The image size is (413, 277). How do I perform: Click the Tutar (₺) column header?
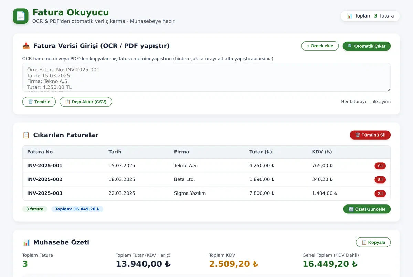coord(261,152)
